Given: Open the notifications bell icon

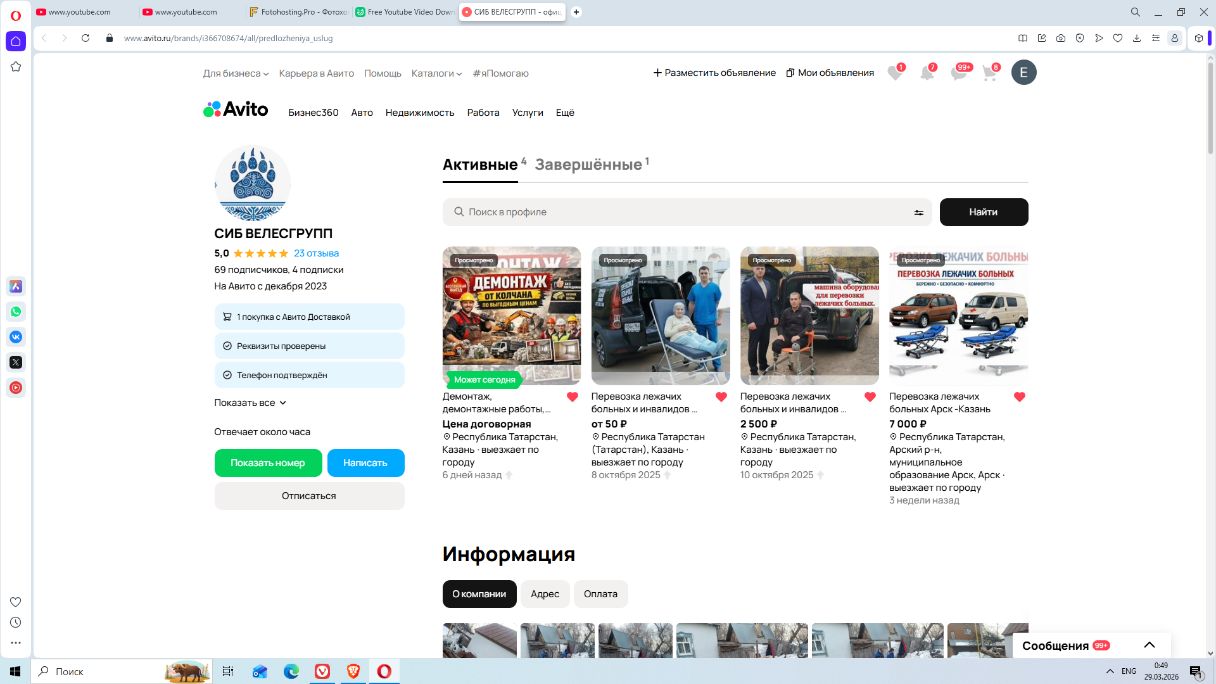Looking at the screenshot, I should [927, 73].
